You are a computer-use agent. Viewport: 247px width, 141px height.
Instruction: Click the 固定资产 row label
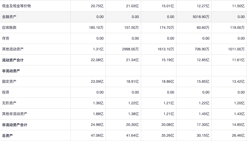tap(9, 81)
